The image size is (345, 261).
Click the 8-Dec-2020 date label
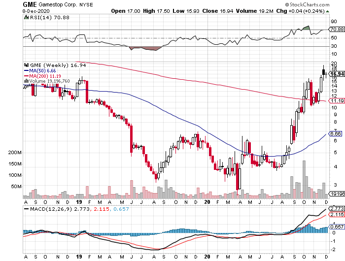tap(36, 11)
